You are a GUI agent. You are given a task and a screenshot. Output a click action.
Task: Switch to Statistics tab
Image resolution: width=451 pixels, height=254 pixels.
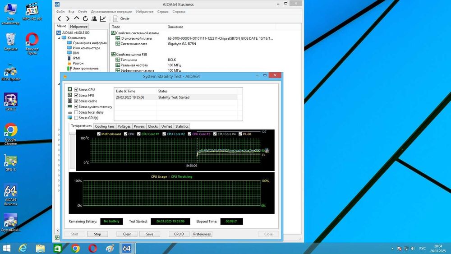coord(182,126)
